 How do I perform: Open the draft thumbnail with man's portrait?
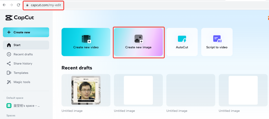(86, 90)
